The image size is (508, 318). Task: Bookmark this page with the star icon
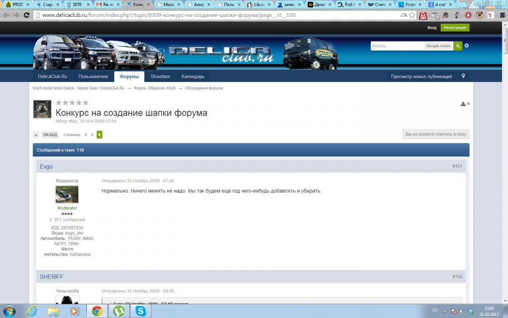(412, 15)
